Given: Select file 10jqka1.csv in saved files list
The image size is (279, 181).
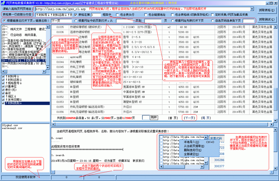Looking at the screenshot, I should pyautogui.click(x=10, y=125).
